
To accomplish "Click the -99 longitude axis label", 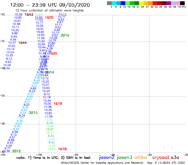I will point(76,155).
